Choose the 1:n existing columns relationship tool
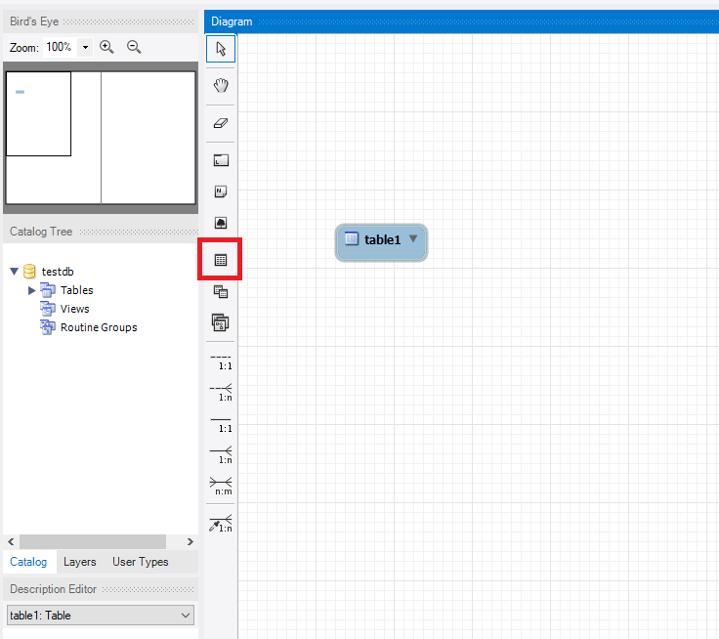This screenshot has height=639, width=719. pos(221,523)
